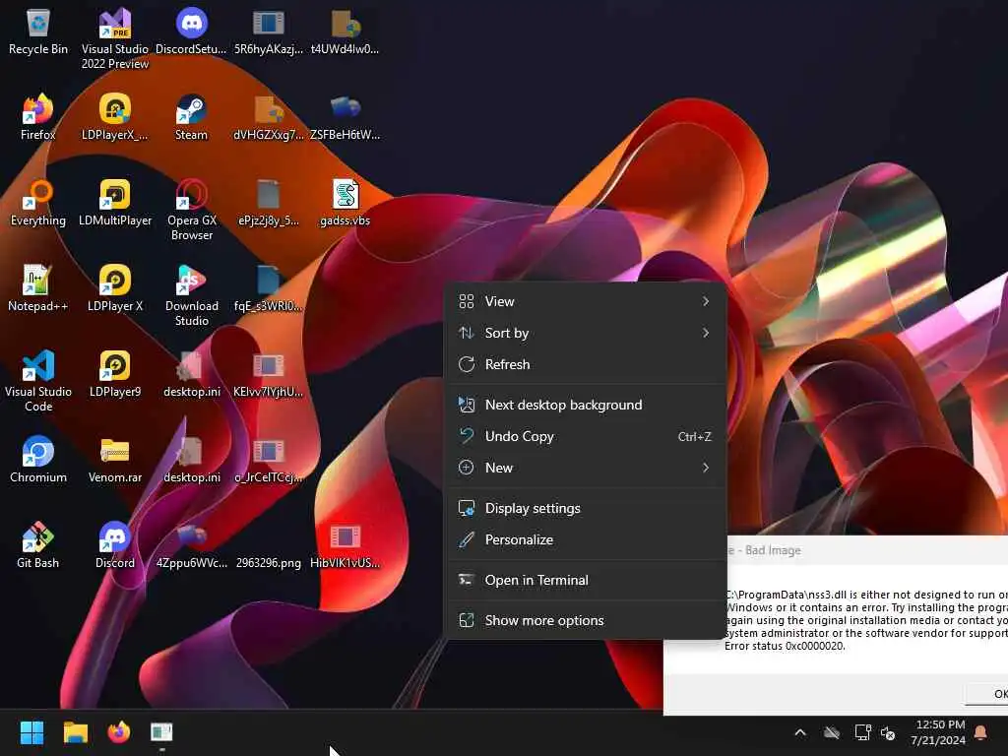
Task: Open Visual Studio Code shortcut
Action: [x=38, y=381]
